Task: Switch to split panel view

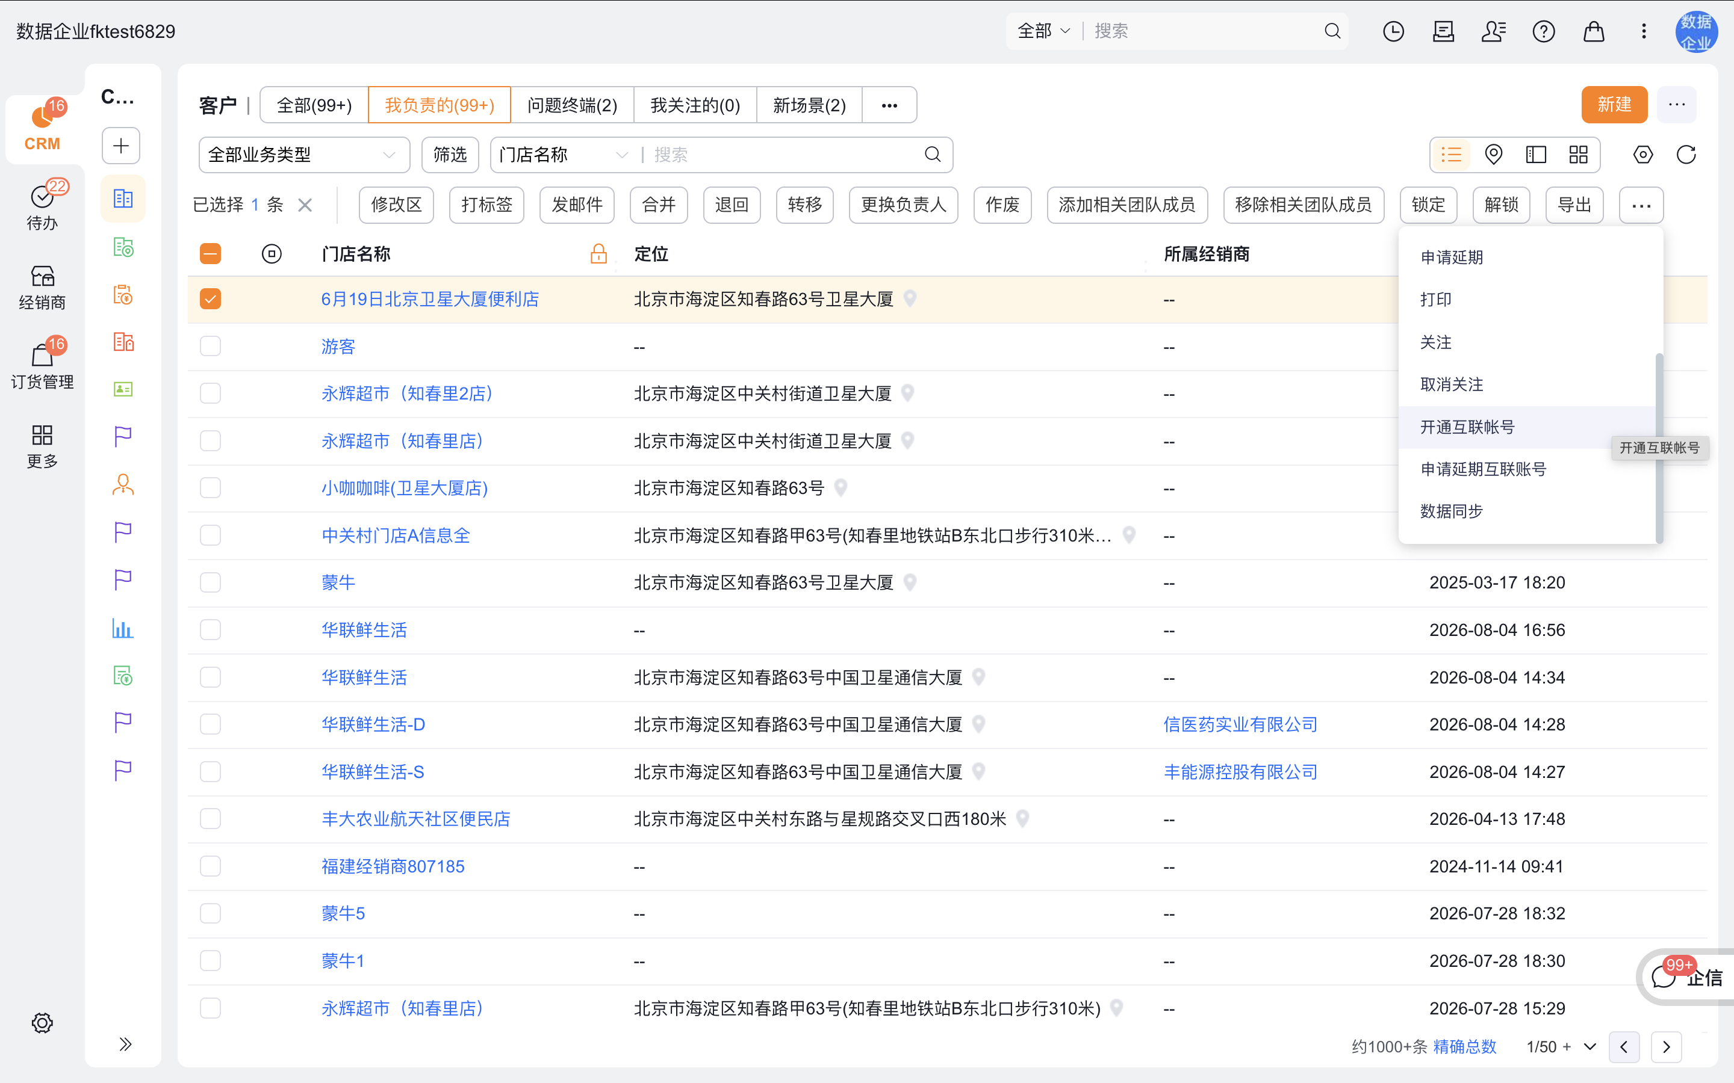Action: (x=1537, y=155)
